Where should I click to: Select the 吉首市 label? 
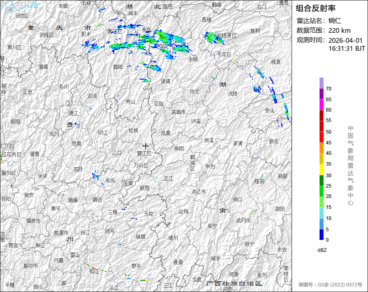179,112
